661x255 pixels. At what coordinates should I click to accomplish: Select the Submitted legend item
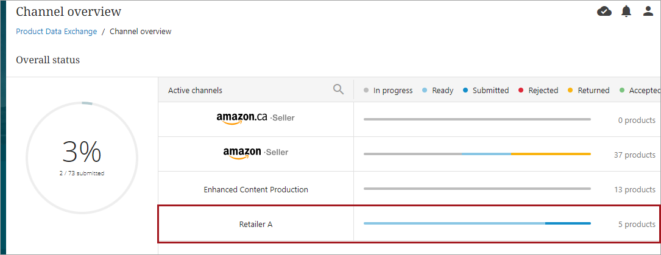tap(486, 91)
